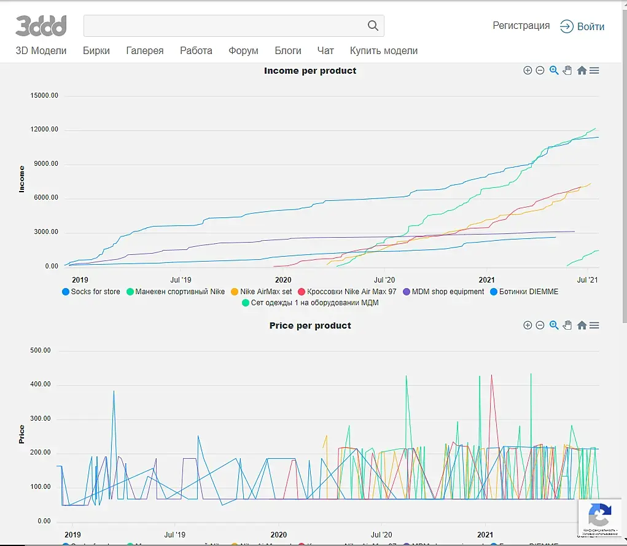Reset zoom with home icon on Income chart
The height and width of the screenshot is (546, 627).
(582, 71)
